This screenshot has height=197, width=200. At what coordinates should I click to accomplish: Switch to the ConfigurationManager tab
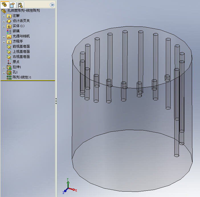[20, 5]
